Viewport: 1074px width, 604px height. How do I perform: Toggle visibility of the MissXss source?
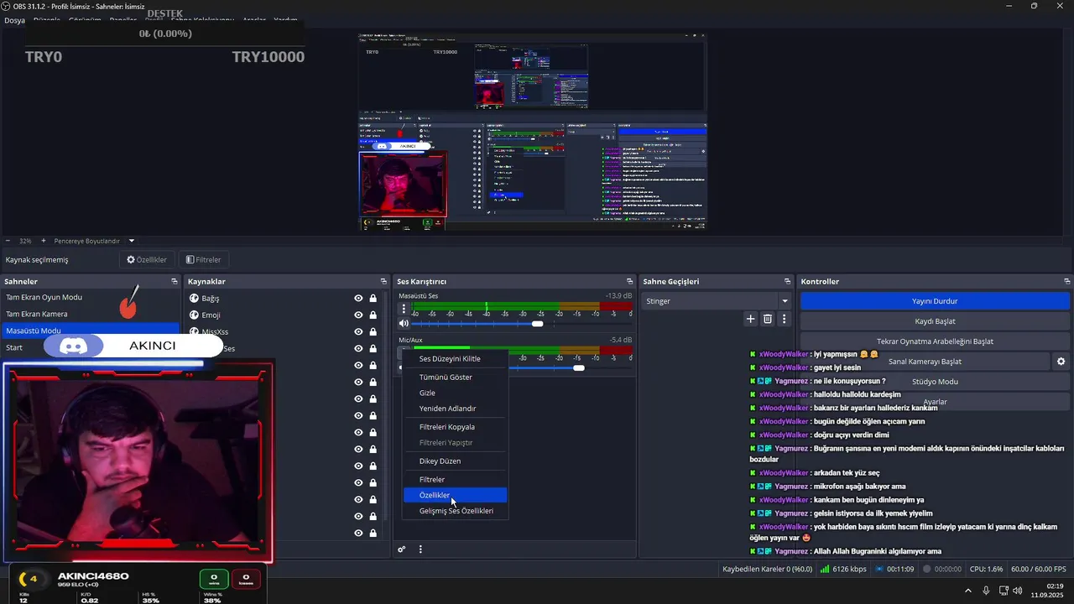tap(358, 332)
